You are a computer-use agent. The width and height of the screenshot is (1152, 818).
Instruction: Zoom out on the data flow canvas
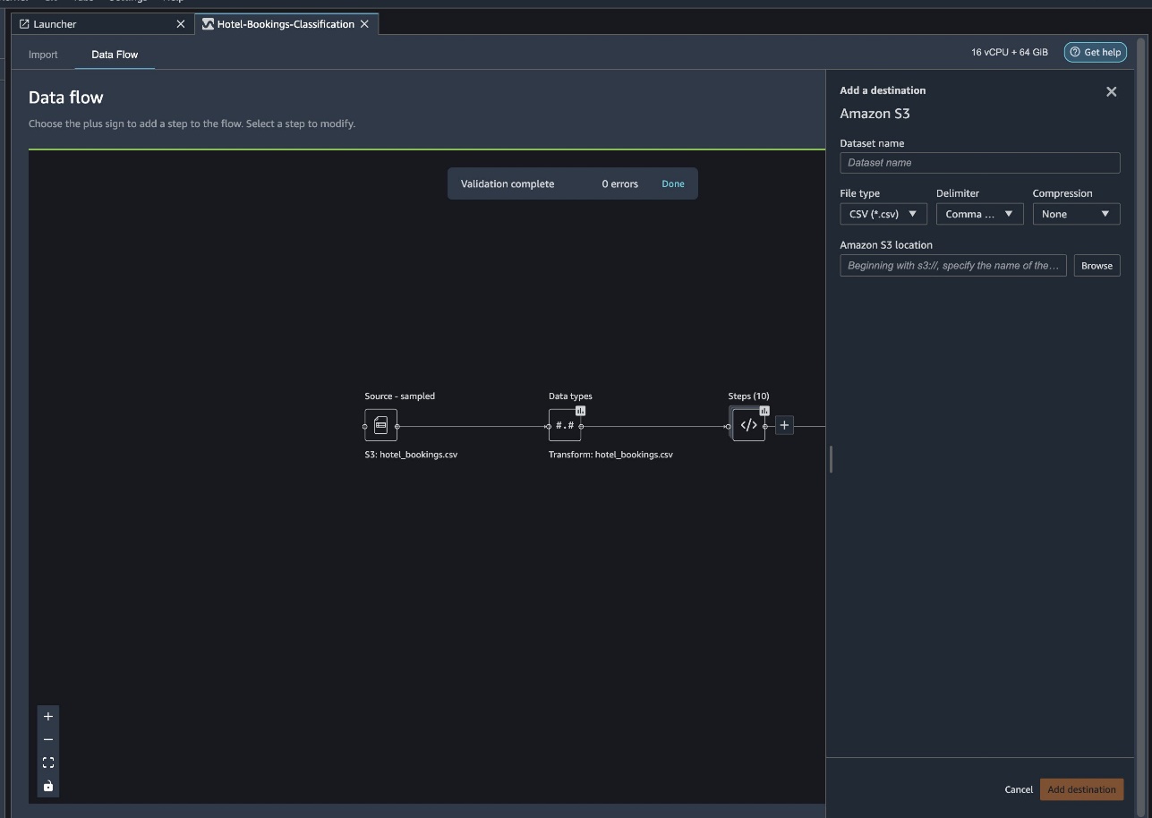(48, 739)
